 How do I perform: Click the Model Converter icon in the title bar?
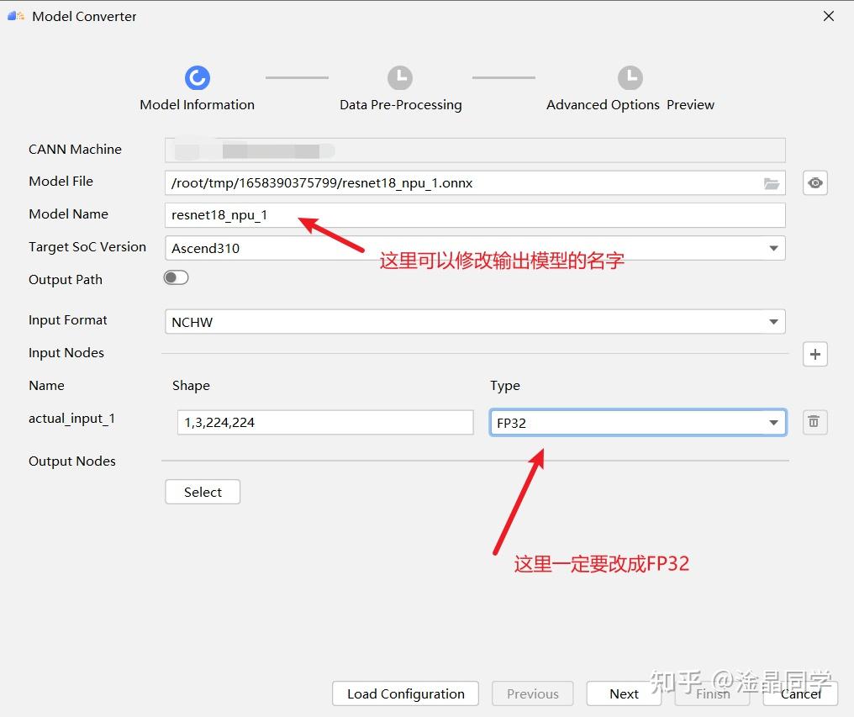(x=14, y=15)
